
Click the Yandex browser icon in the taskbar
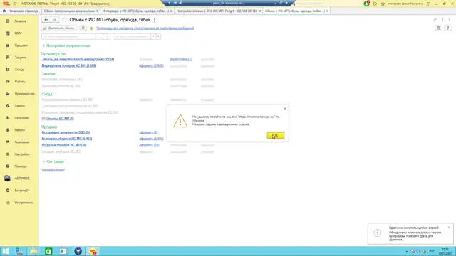click(x=78, y=251)
